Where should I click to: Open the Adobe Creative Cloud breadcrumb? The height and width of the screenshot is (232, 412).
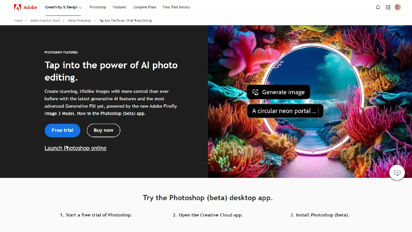coord(45,20)
